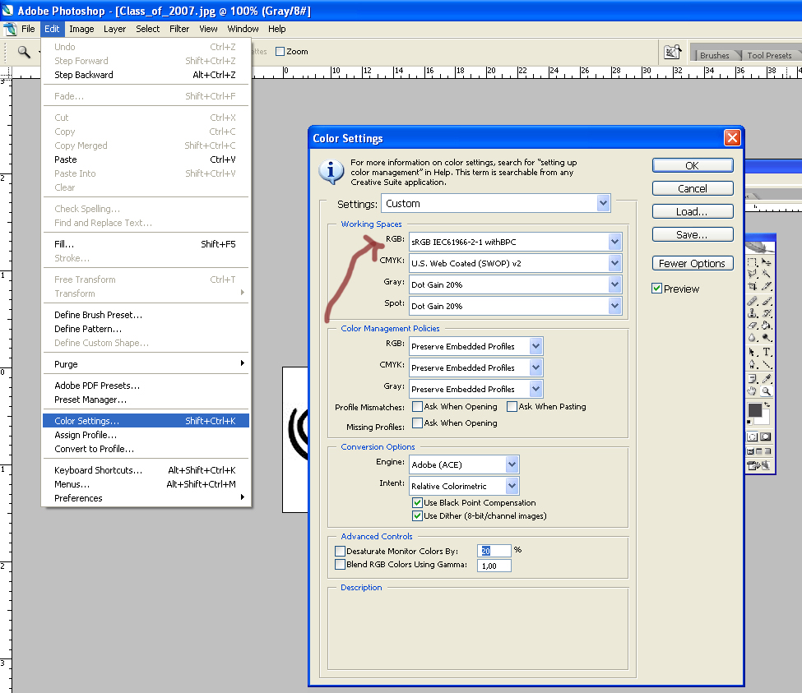Viewport: 802px width, 693px height.
Task: Open Adobe Bridge from options bar
Action: 673,52
